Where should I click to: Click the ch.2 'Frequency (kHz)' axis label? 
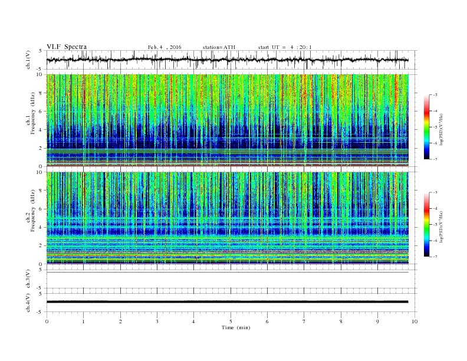pyautogui.click(x=33, y=210)
